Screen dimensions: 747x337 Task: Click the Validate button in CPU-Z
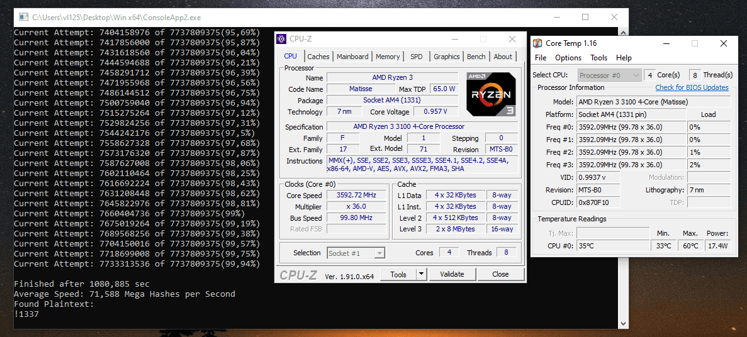point(452,274)
